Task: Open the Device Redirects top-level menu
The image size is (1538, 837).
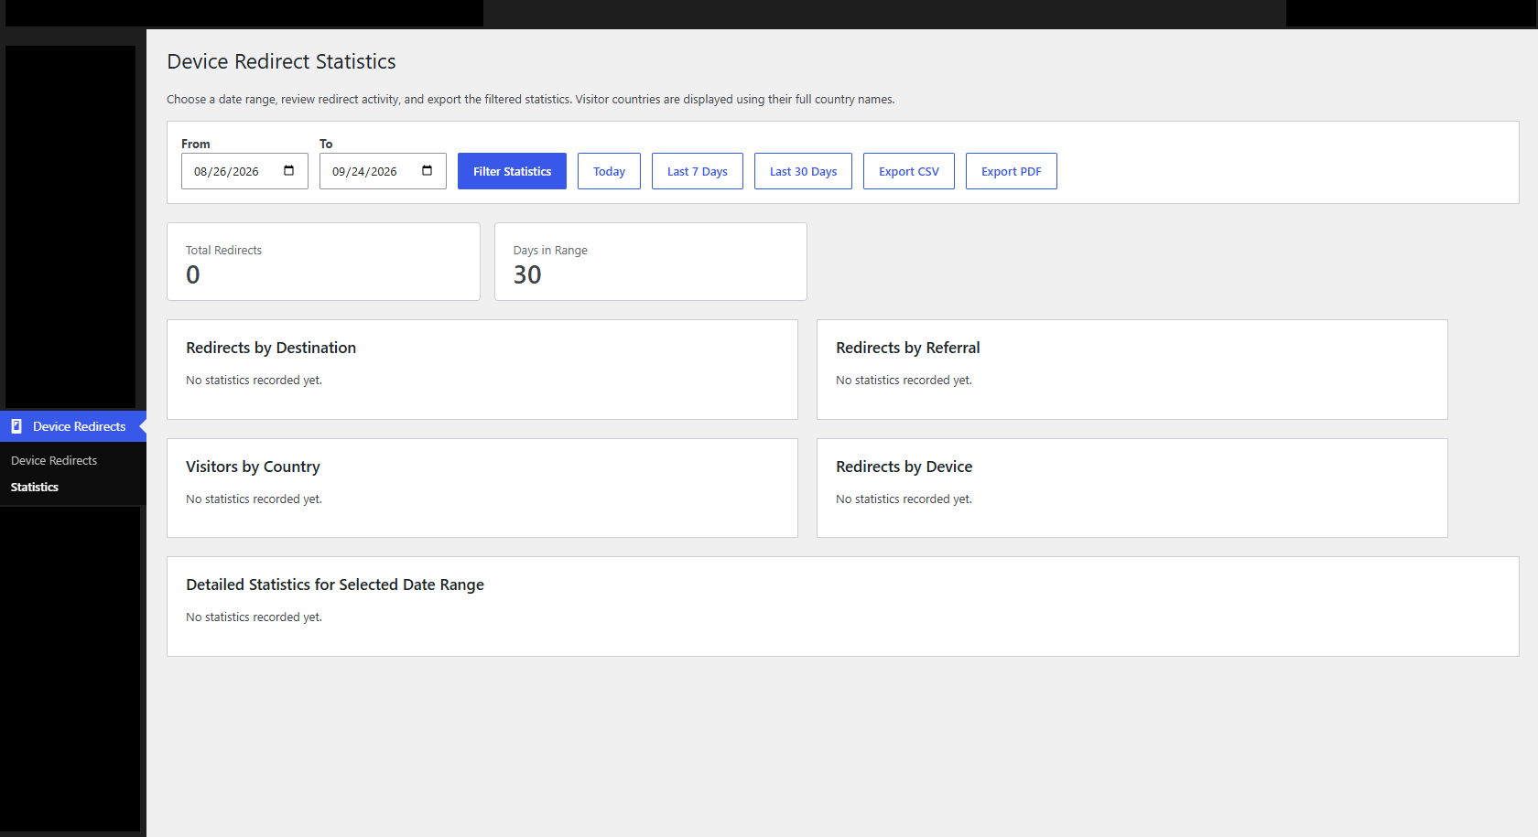Action: coord(73,426)
